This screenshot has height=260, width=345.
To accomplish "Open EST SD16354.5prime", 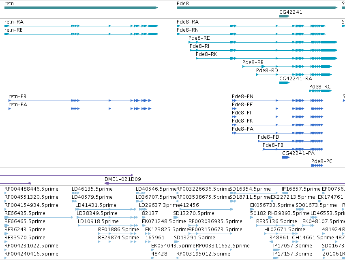I will (250, 189).
